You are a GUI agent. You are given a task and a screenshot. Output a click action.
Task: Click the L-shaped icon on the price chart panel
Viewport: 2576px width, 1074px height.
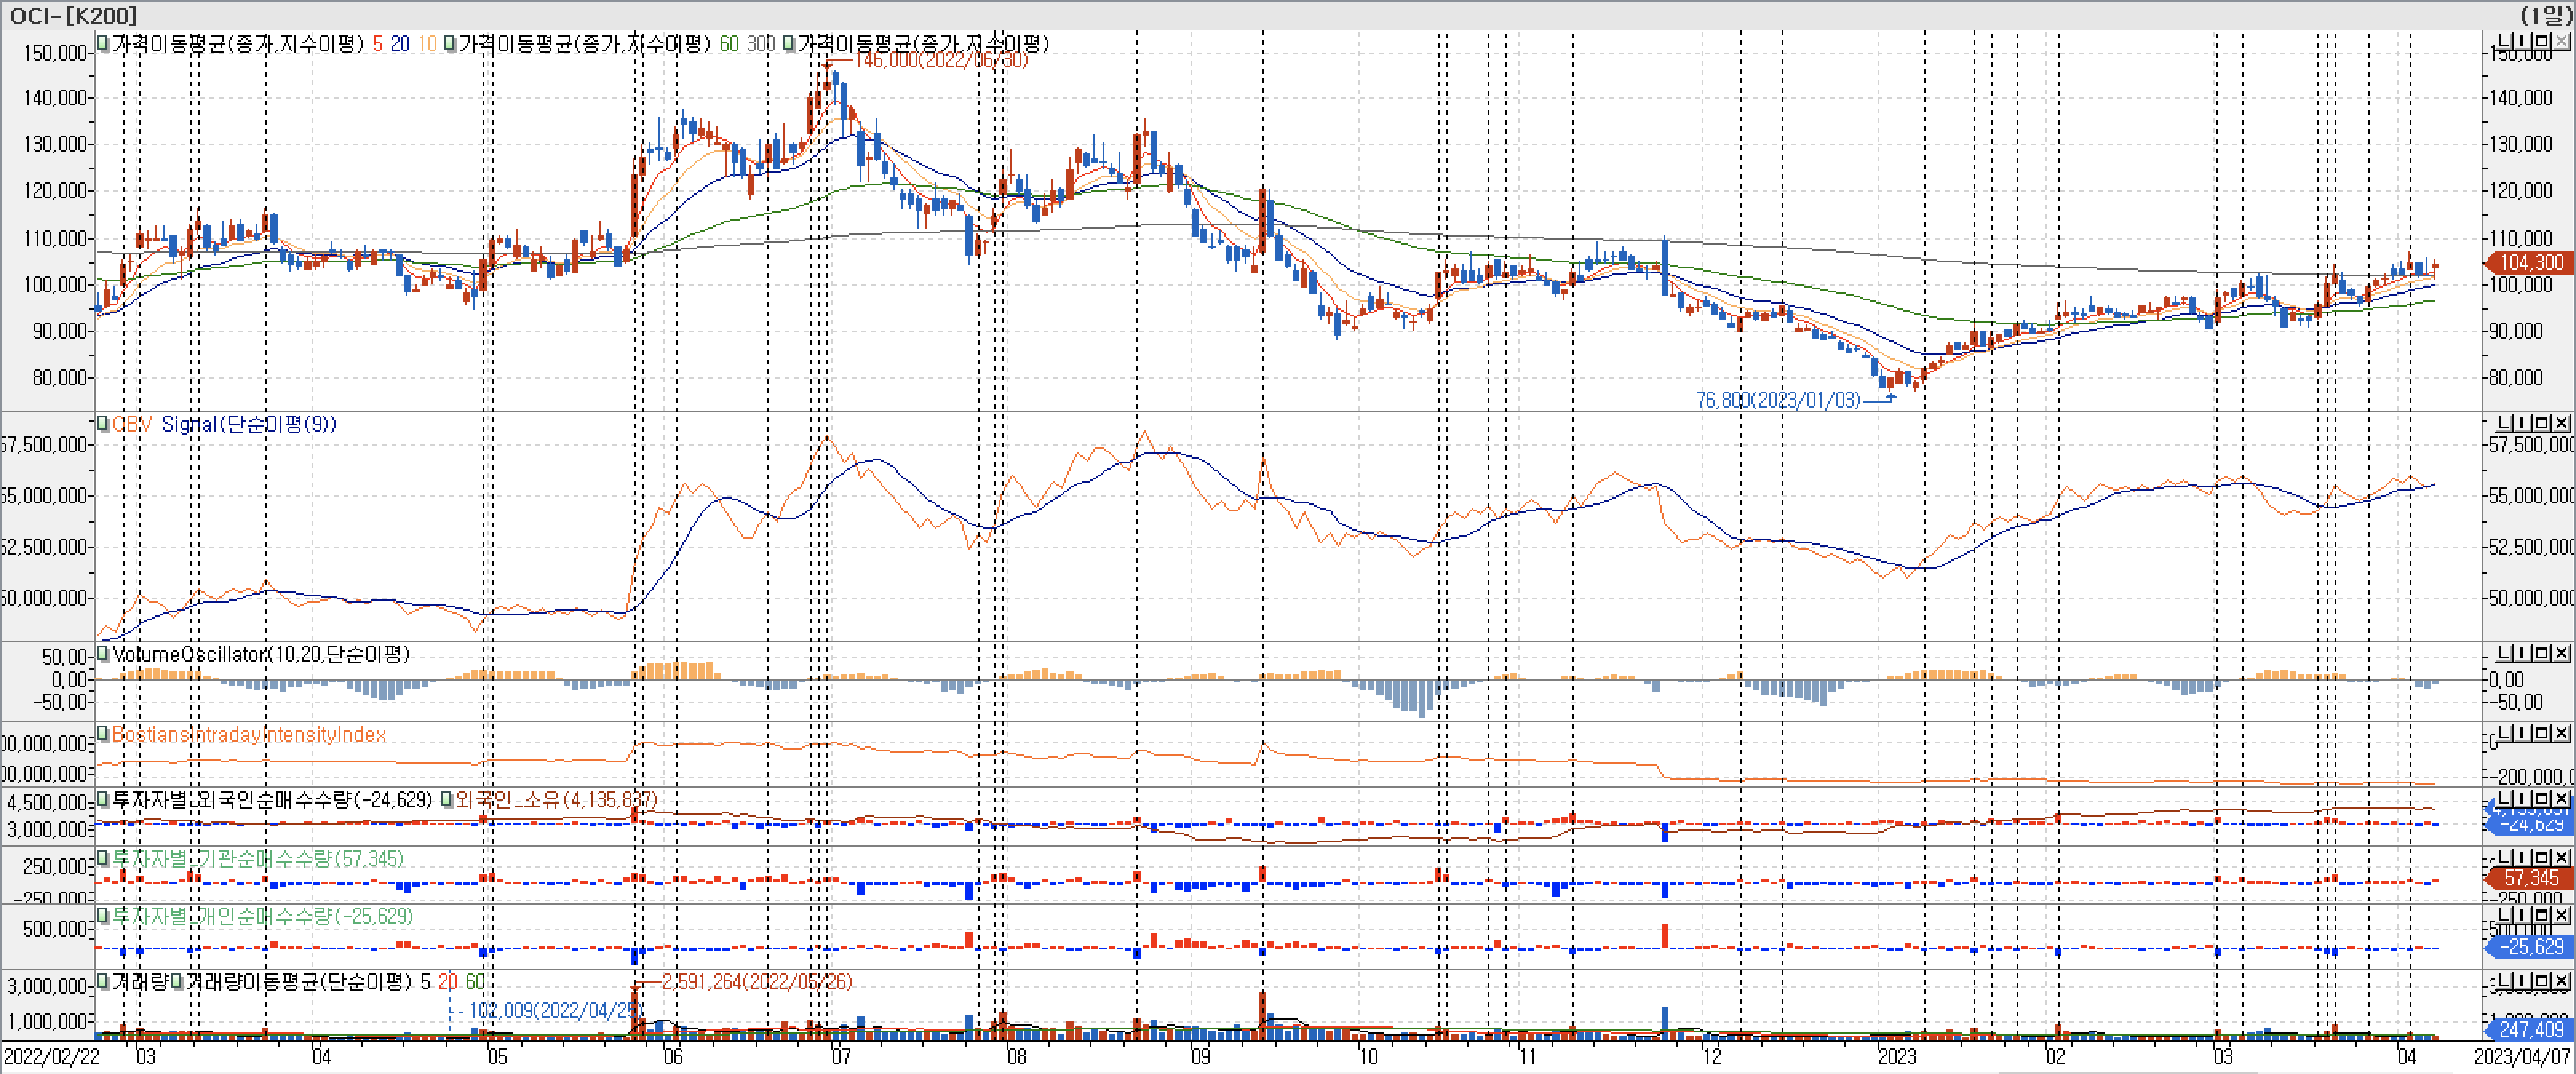click(x=2506, y=41)
